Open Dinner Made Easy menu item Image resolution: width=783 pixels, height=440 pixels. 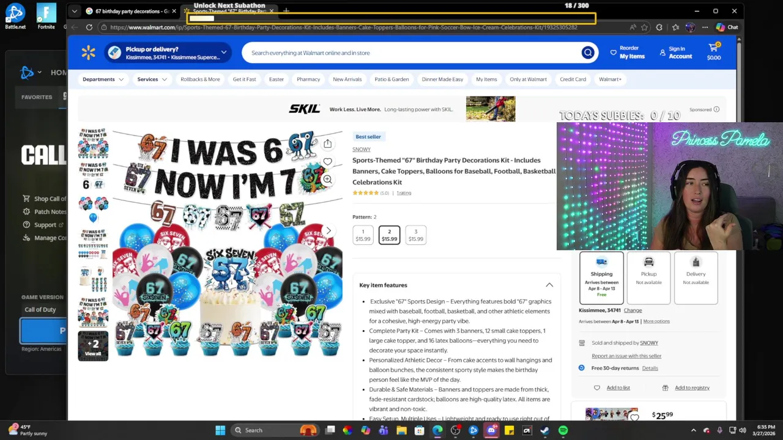(442, 79)
